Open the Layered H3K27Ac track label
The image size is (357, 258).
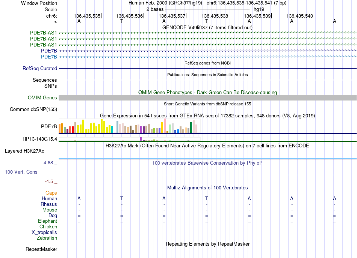[x=24, y=151]
